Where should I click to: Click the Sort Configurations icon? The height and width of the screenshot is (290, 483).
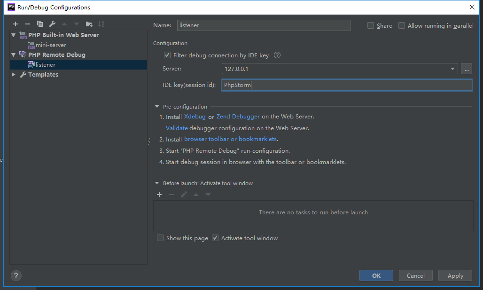click(101, 24)
